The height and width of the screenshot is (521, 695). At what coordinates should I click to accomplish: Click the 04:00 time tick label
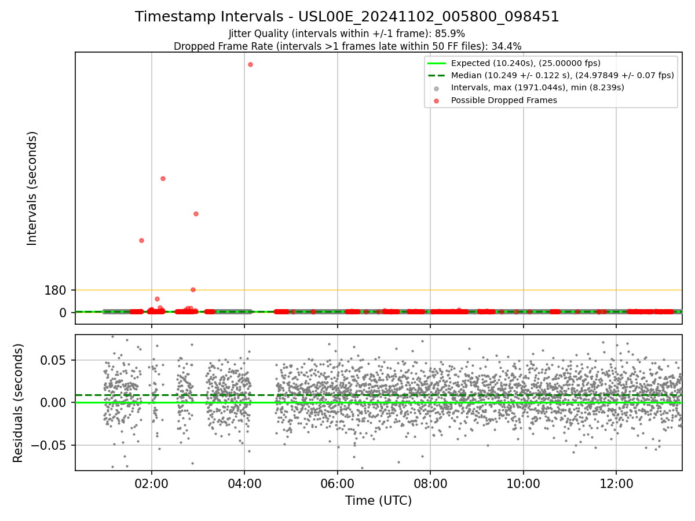244,484
